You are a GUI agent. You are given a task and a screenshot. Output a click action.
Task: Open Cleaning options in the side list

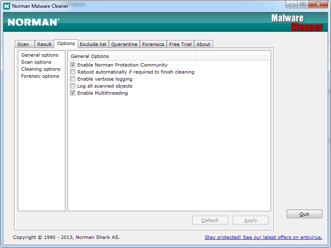point(41,69)
